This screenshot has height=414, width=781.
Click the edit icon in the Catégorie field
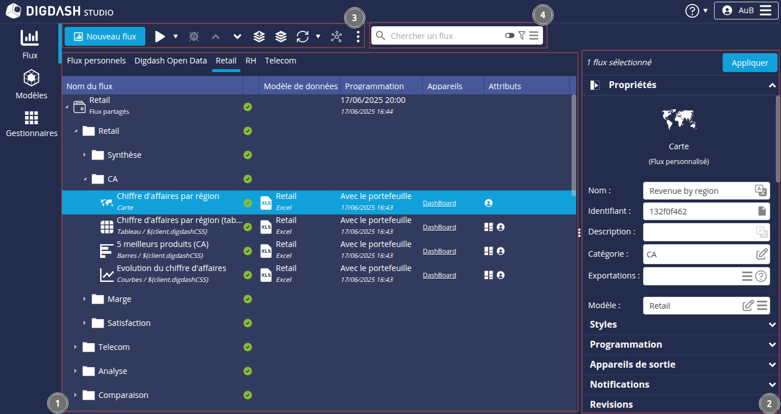(762, 254)
